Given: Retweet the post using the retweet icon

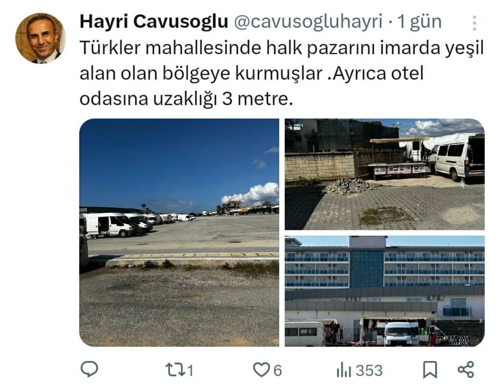Looking at the screenshot, I should [x=175, y=370].
